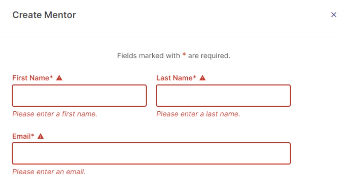Click the Email warning triangle icon

[x=41, y=136]
